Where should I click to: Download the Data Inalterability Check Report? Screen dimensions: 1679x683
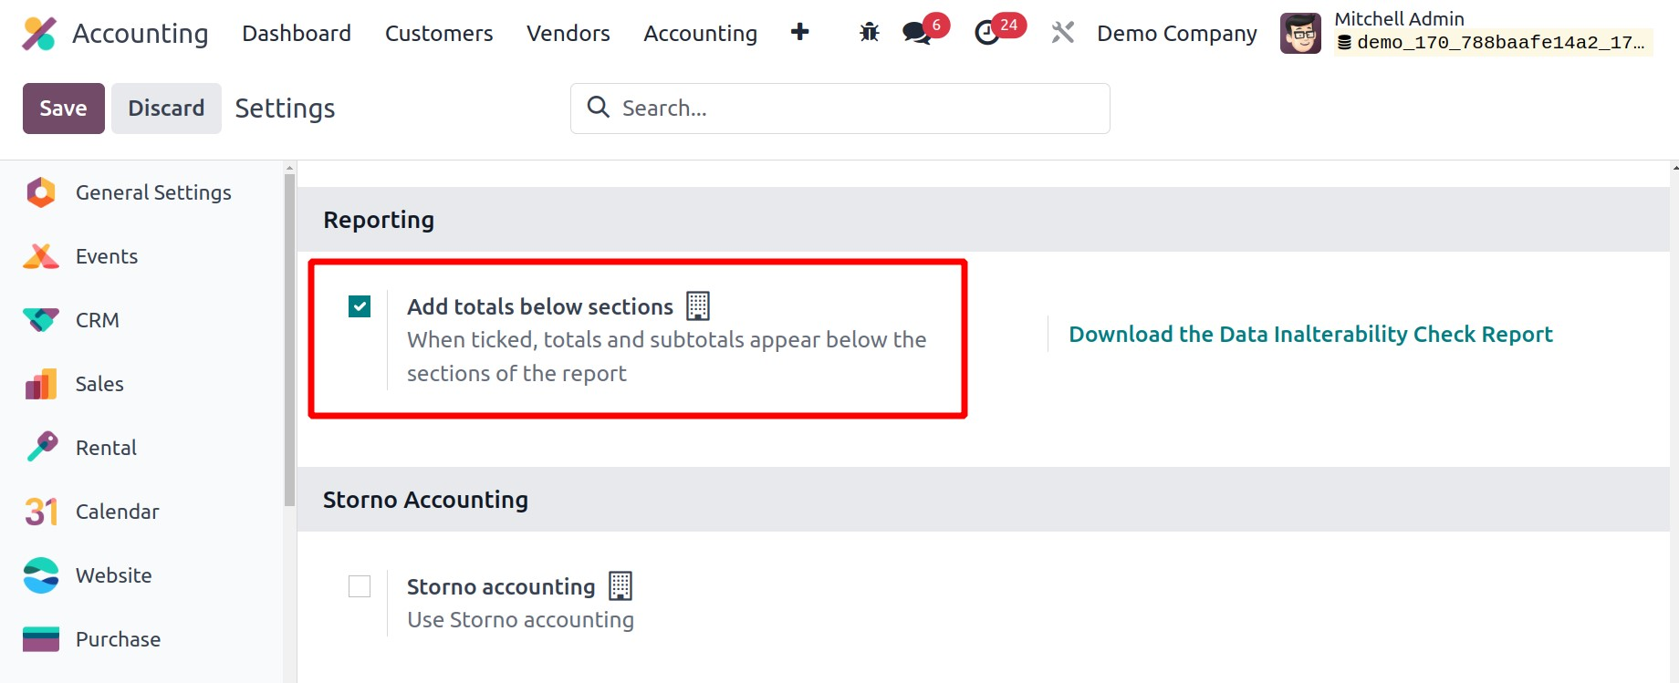(x=1310, y=335)
